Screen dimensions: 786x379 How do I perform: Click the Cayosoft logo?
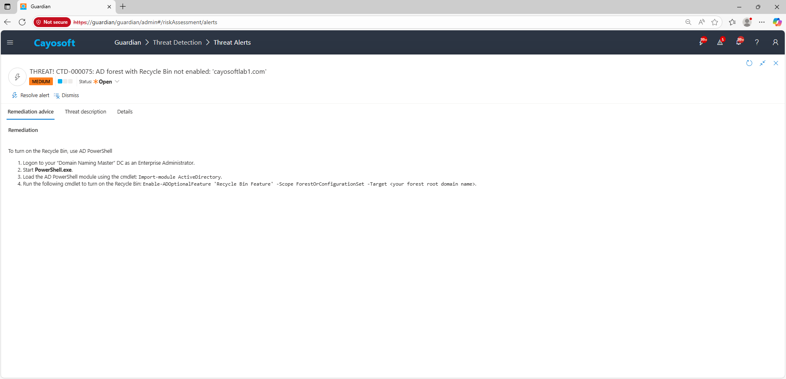55,43
